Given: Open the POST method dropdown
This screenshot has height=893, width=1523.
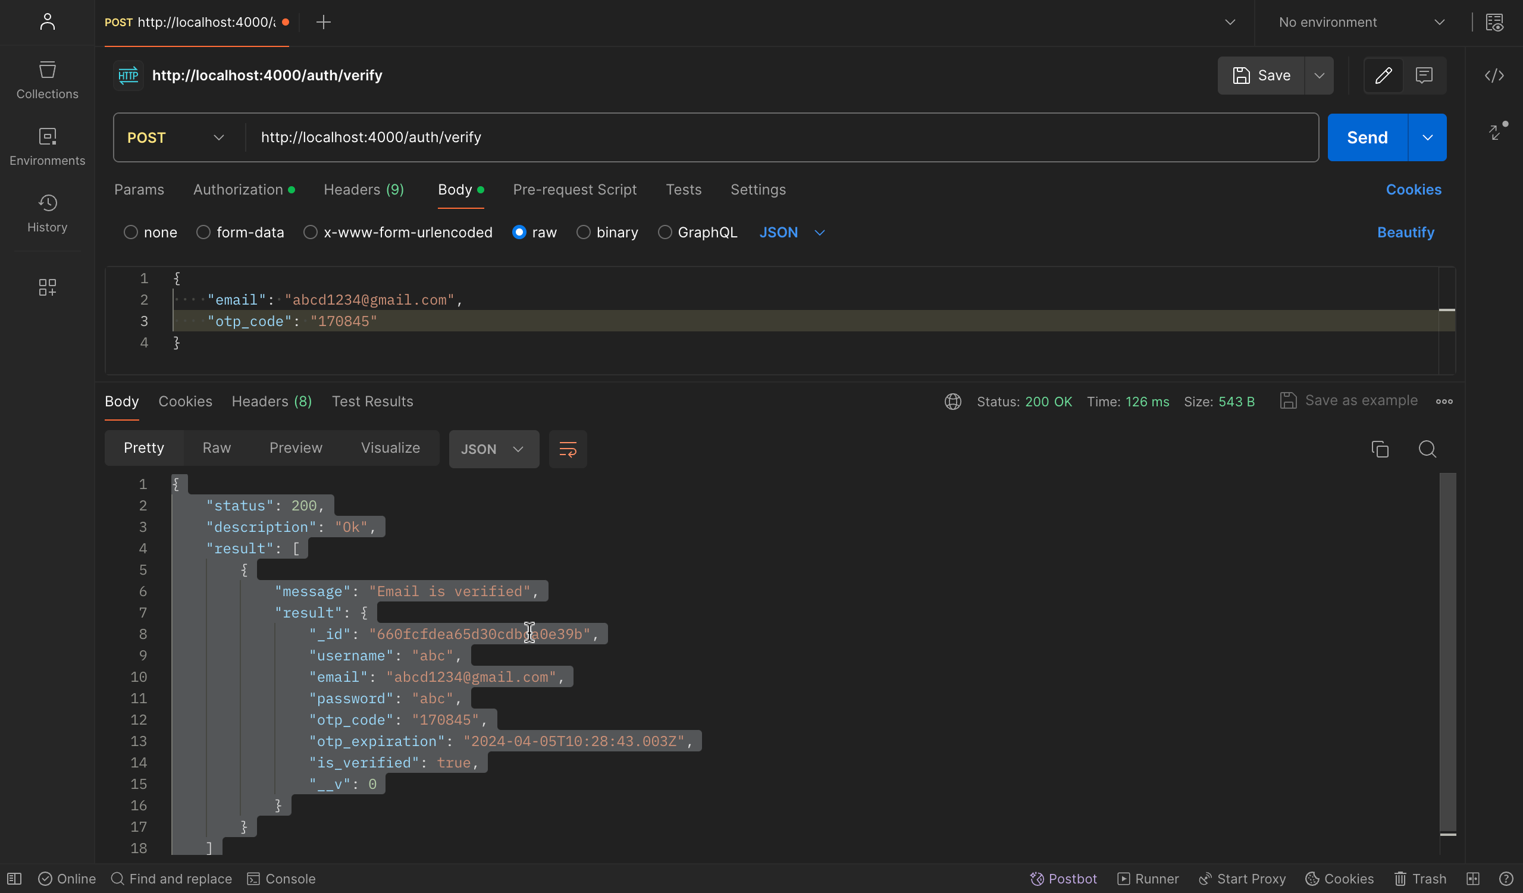Looking at the screenshot, I should click(x=176, y=138).
